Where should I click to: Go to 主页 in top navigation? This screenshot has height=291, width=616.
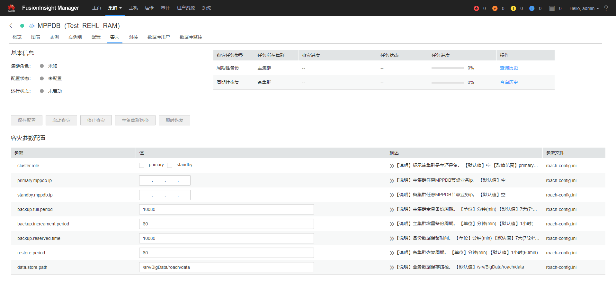click(x=97, y=8)
